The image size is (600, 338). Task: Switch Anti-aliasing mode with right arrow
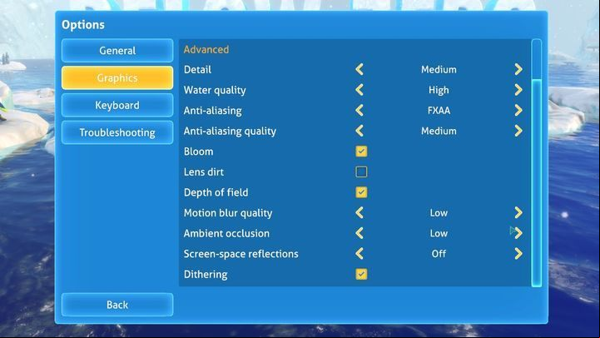click(x=518, y=110)
